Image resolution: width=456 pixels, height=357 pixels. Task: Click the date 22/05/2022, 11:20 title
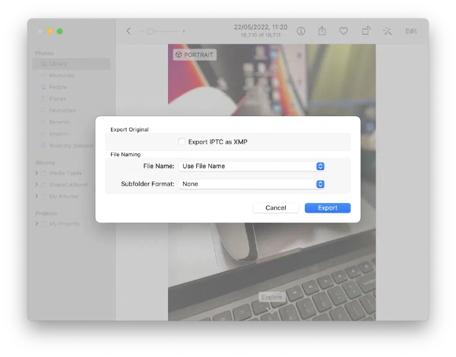point(260,27)
